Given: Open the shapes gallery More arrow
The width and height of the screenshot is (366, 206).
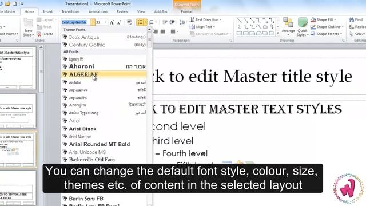Looking at the screenshot, I should coord(277,34).
